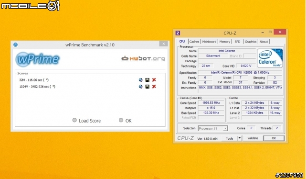Click the 16-way Level 2 associativity value
306x179 pixels.
(x=275, y=113)
